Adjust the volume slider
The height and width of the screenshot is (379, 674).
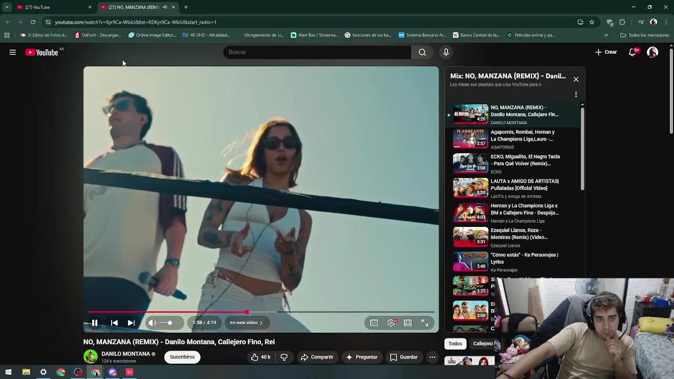(x=166, y=323)
